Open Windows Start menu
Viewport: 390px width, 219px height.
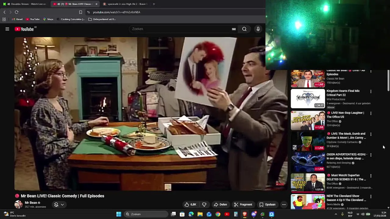click(x=119, y=214)
